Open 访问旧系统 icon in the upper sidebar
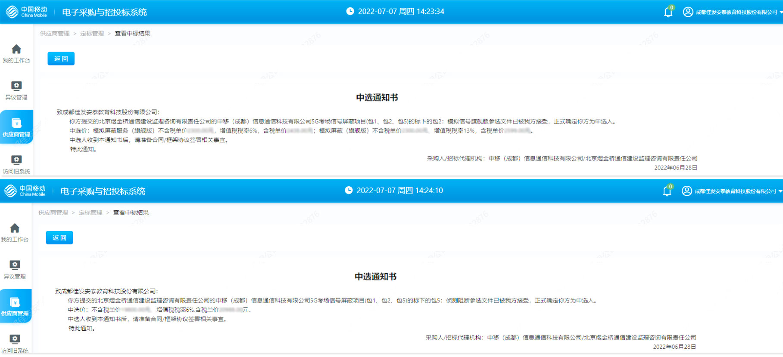This screenshot has height=357, width=783. [16, 160]
